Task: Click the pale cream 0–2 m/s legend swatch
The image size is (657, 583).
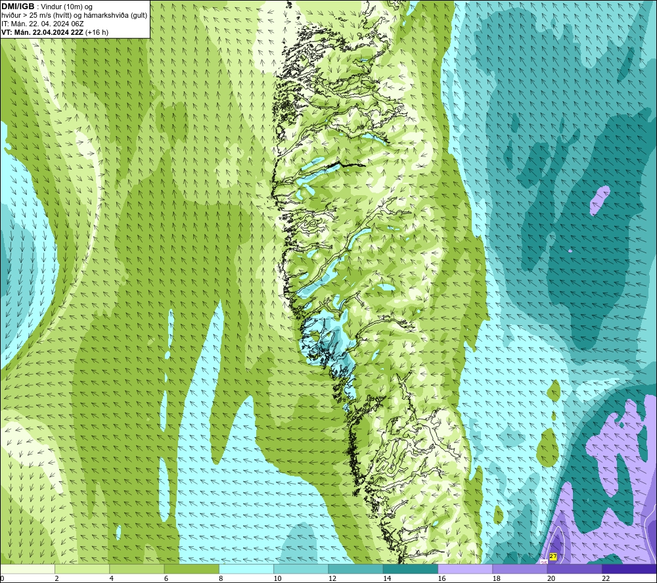Action: (x=28, y=569)
